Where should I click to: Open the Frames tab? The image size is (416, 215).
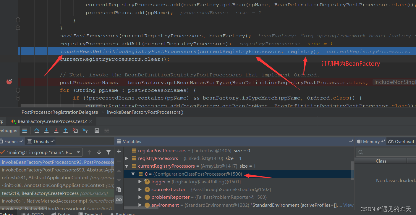11,142
